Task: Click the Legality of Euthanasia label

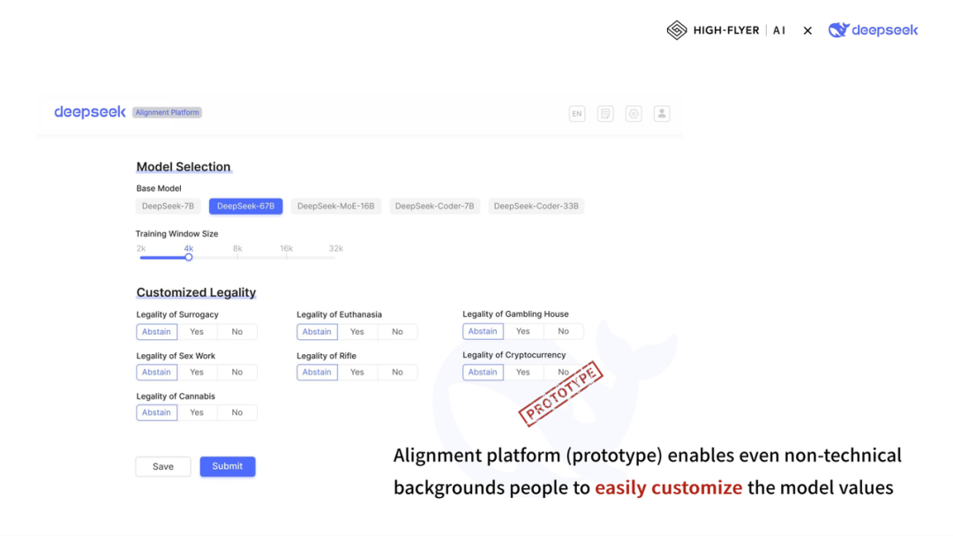Action: coord(339,314)
